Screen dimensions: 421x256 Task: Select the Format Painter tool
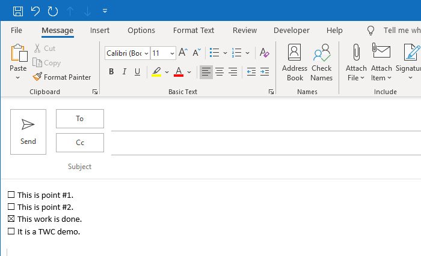click(x=61, y=77)
